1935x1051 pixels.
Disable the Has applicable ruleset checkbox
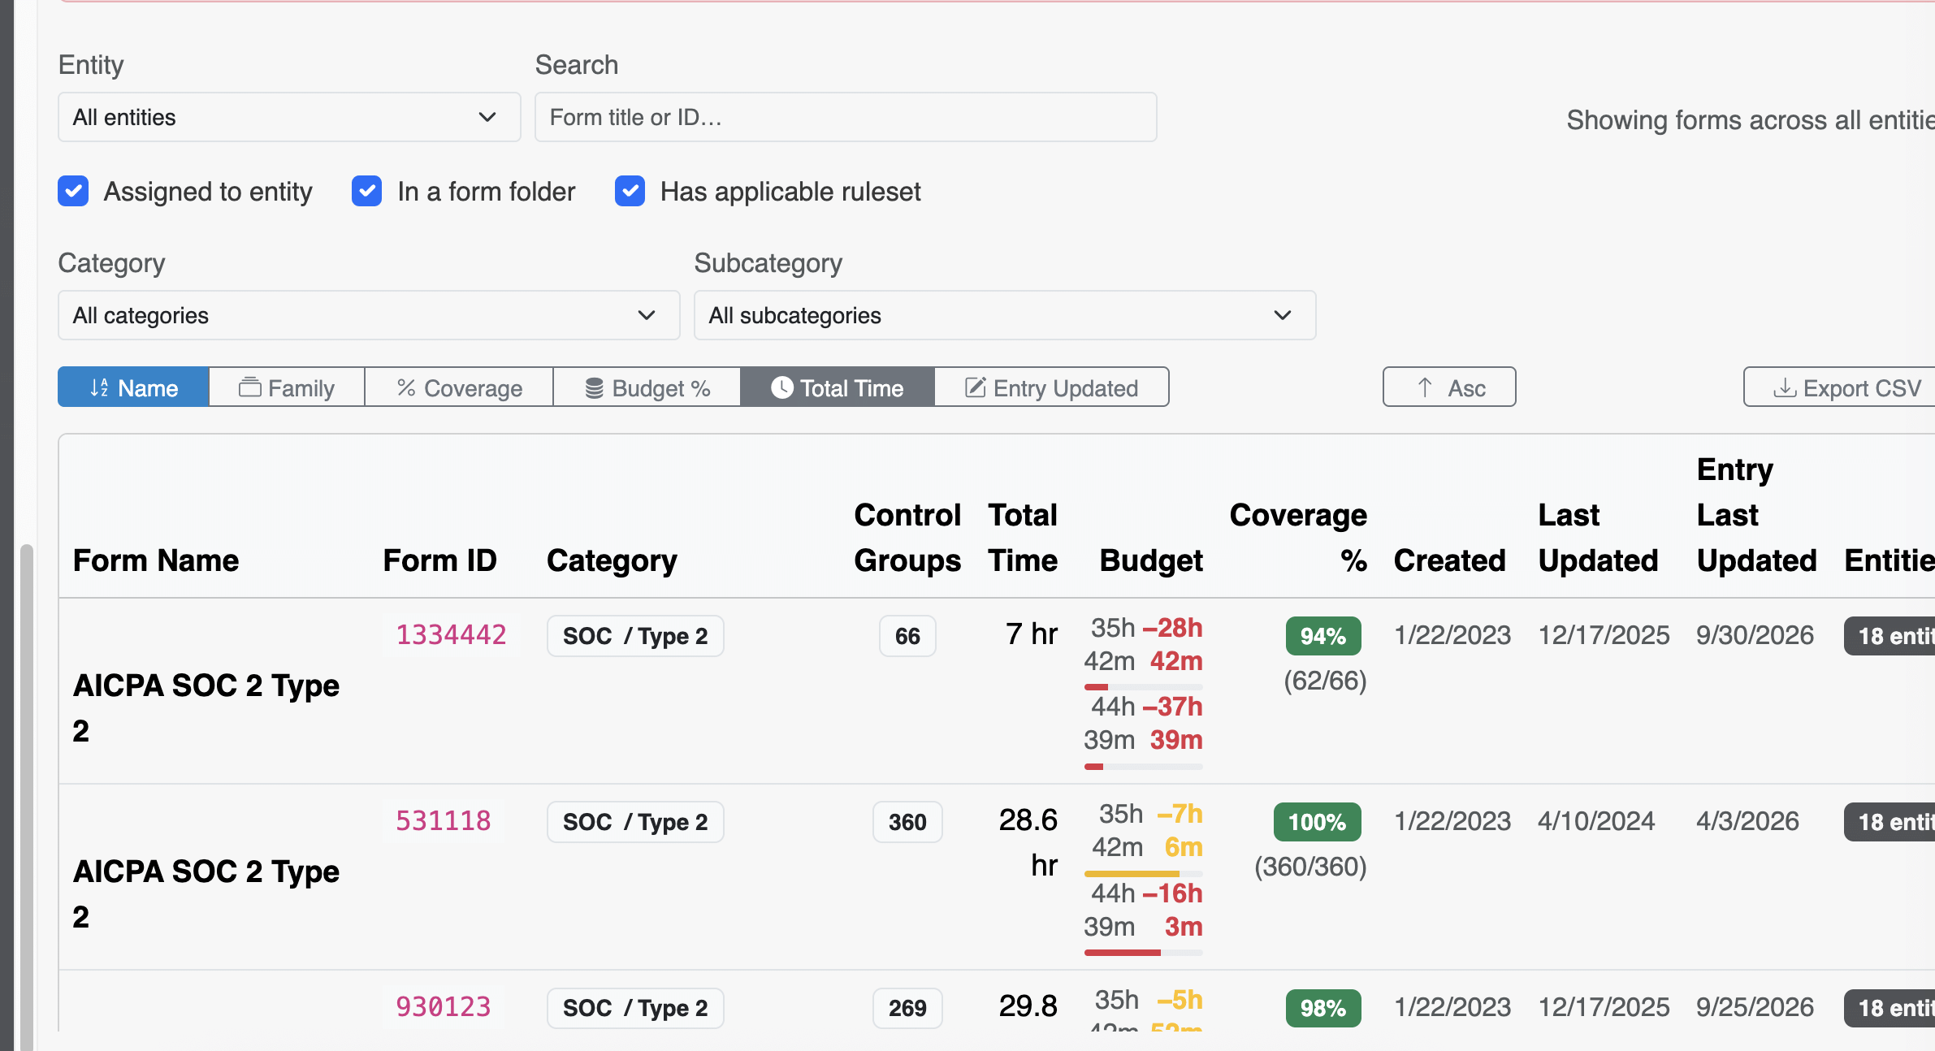(630, 192)
